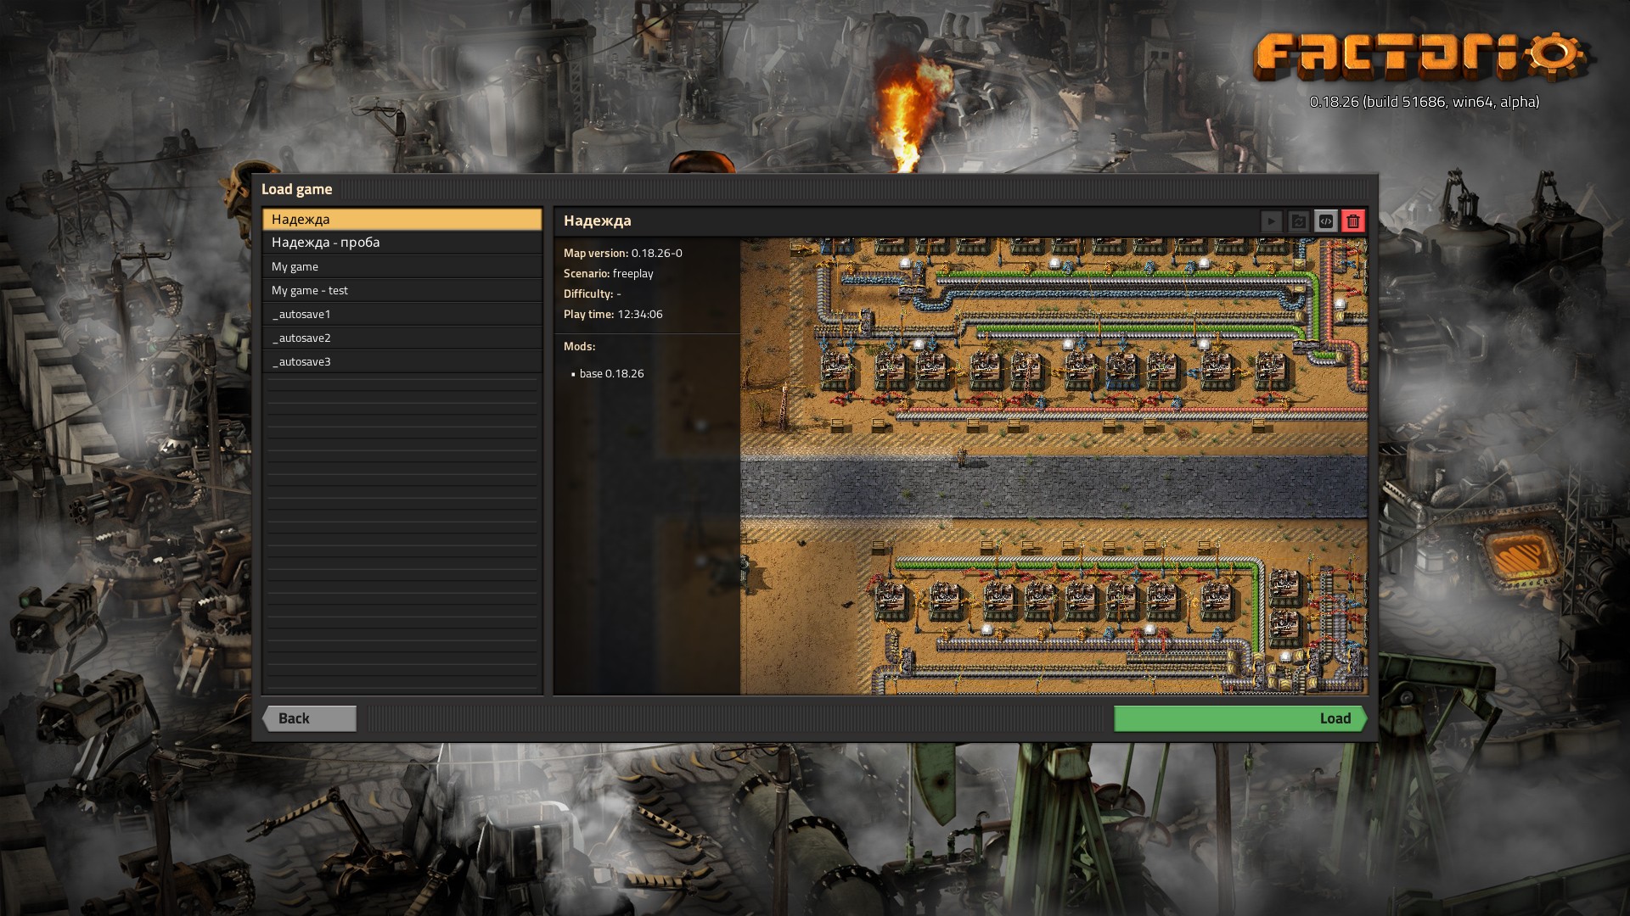Image resolution: width=1630 pixels, height=916 pixels.
Task: Click the Map version 0.18.26-0 text
Action: coord(623,253)
